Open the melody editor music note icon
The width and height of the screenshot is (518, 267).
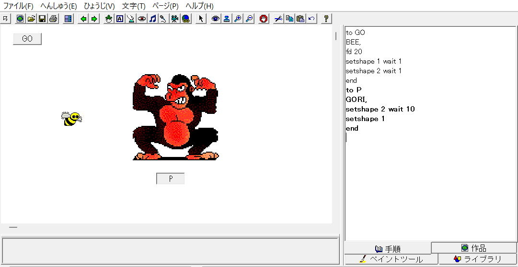point(153,19)
